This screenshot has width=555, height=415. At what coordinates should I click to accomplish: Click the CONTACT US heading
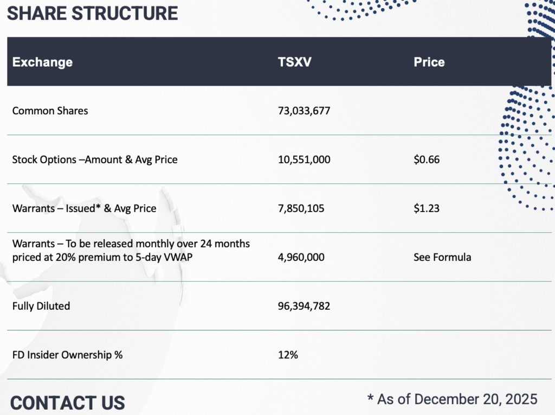coord(67,403)
